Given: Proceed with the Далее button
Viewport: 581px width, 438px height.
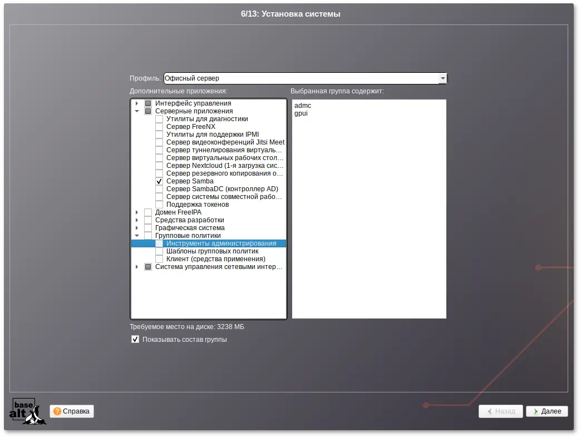Looking at the screenshot, I should coord(547,411).
